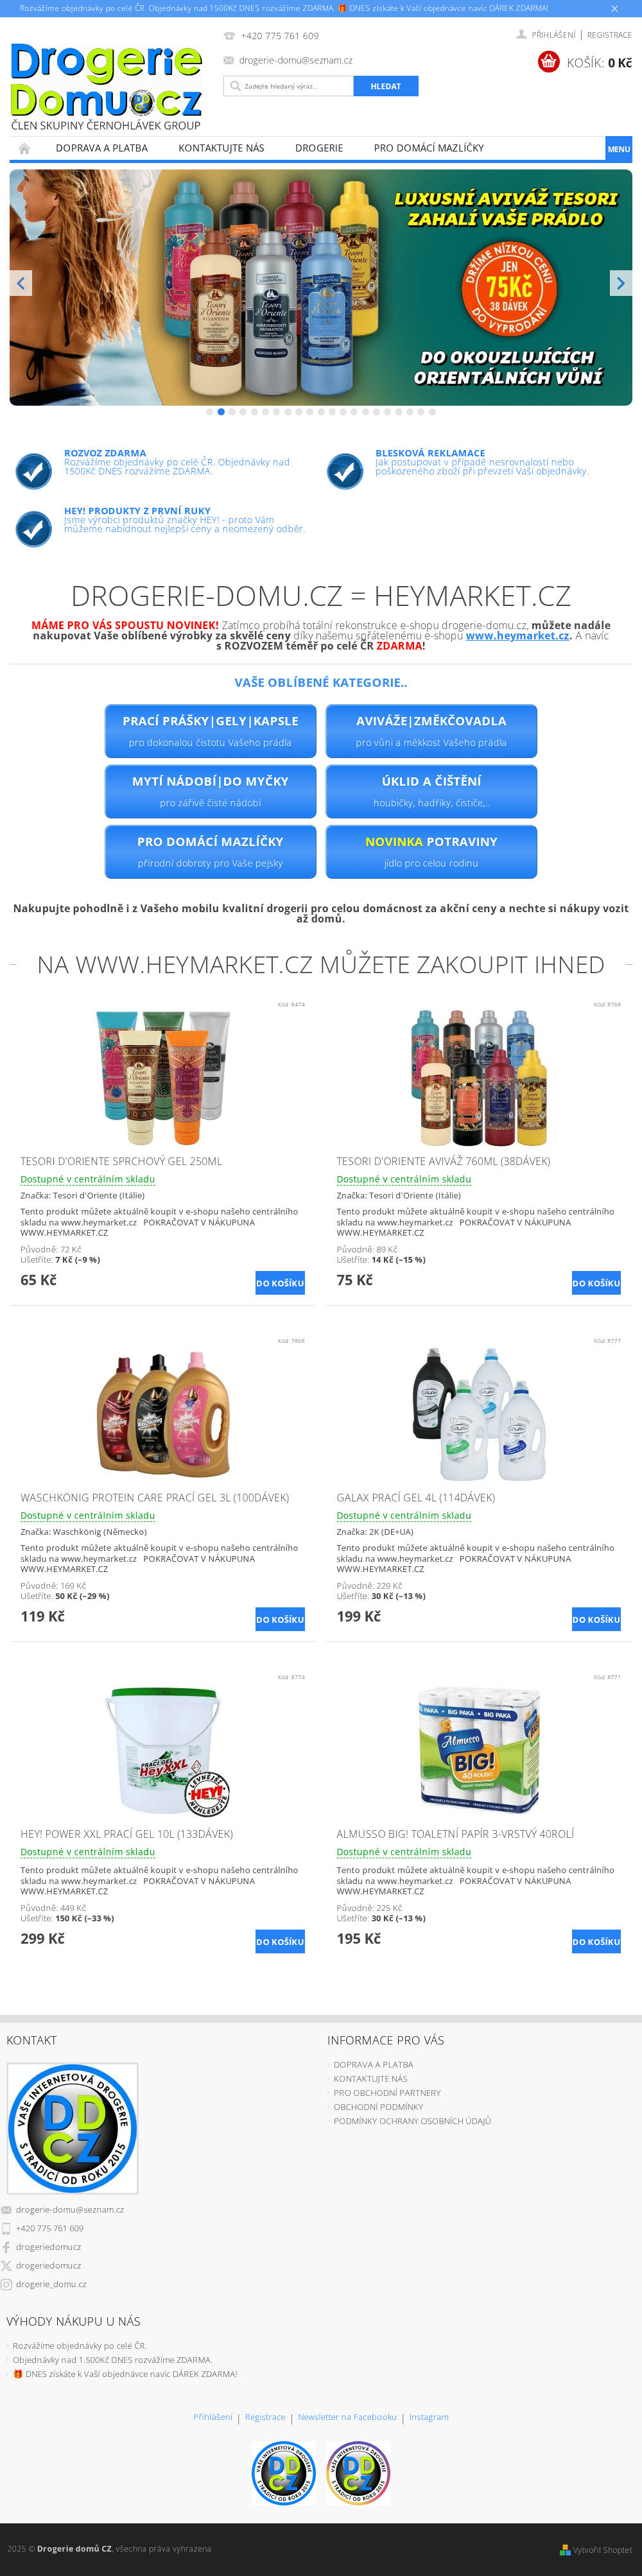642x2576 pixels.
Task: Open the DROGERIE menu item
Action: (x=319, y=148)
